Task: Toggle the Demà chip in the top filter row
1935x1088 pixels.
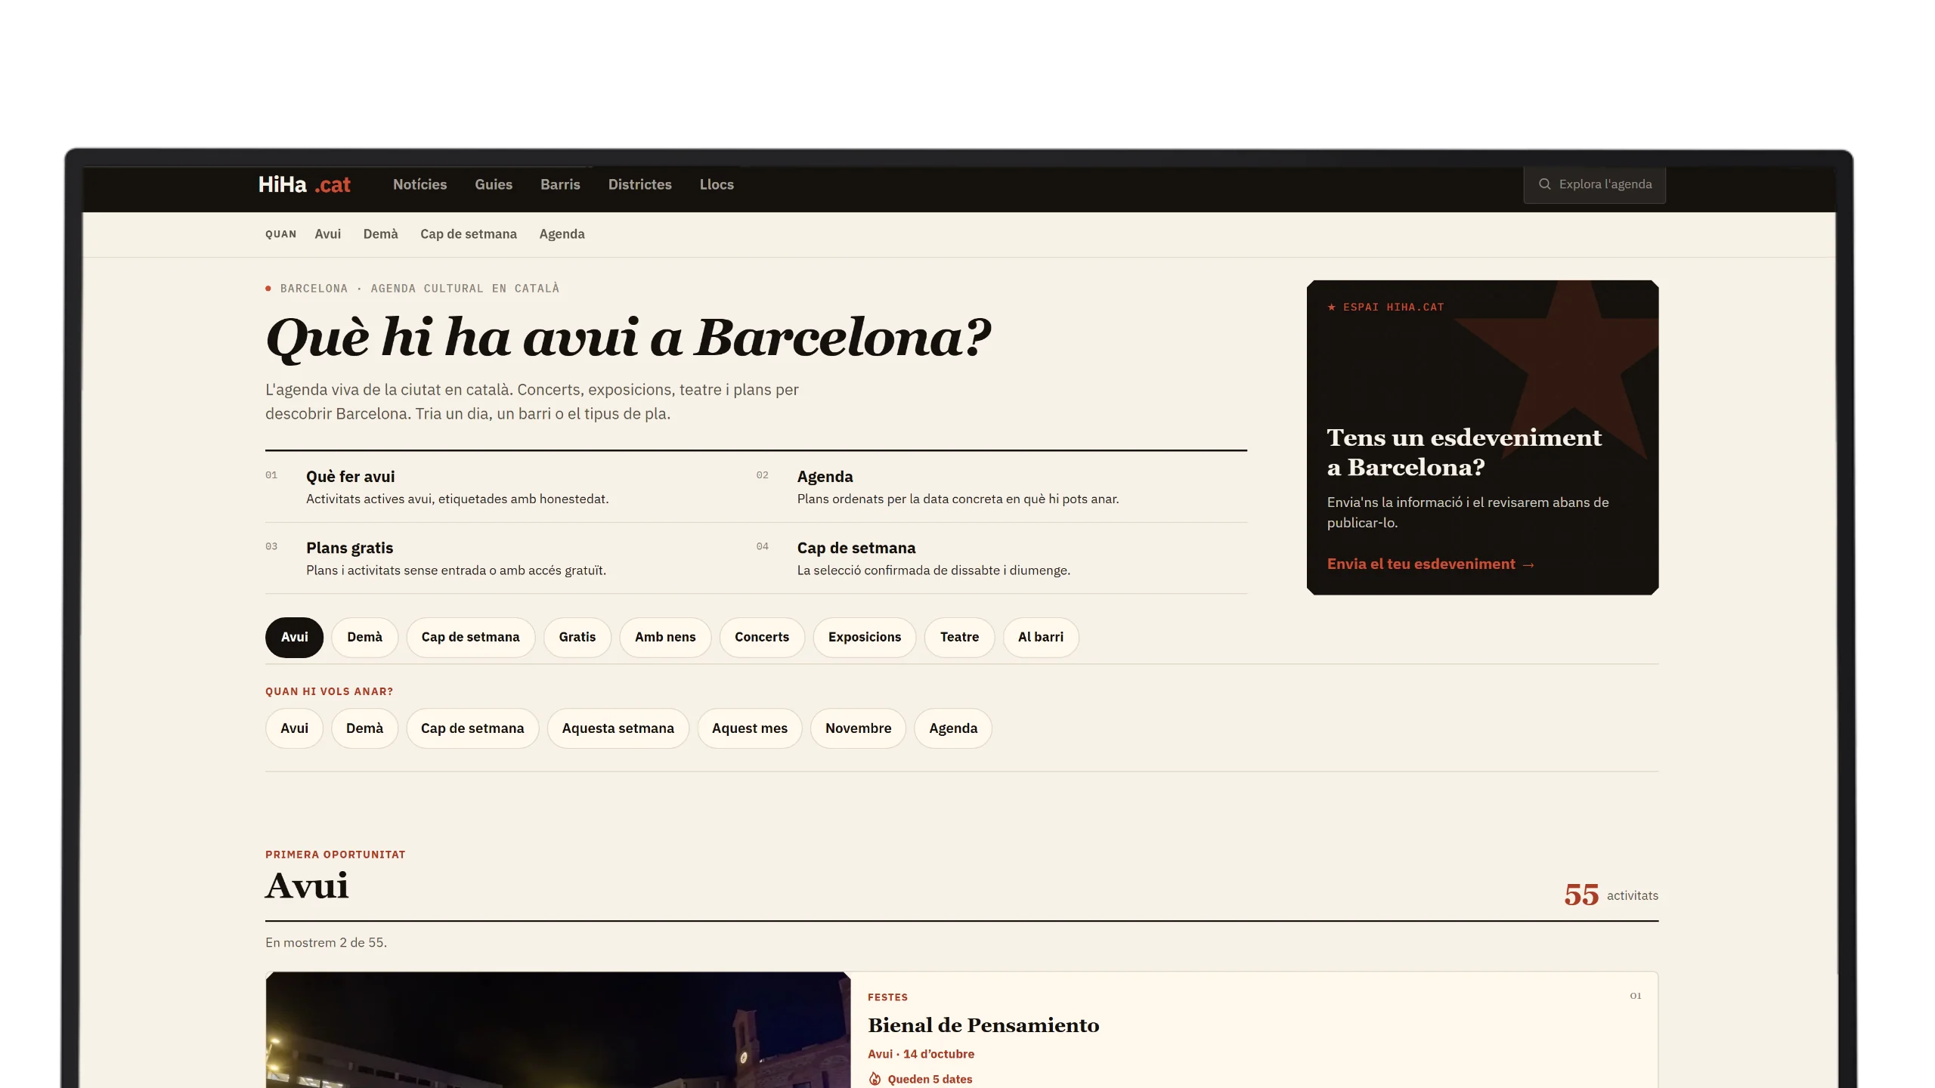Action: (364, 637)
